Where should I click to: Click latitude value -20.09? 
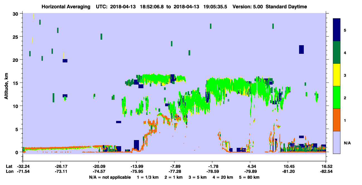tap(99, 166)
